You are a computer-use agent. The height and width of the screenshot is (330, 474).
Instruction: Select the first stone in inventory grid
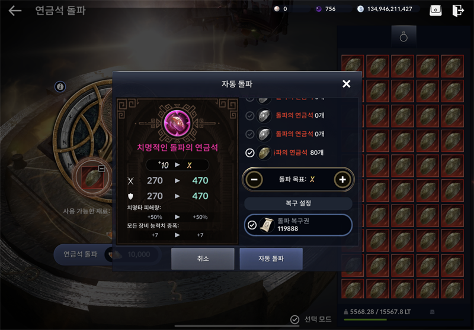[x=353, y=66]
